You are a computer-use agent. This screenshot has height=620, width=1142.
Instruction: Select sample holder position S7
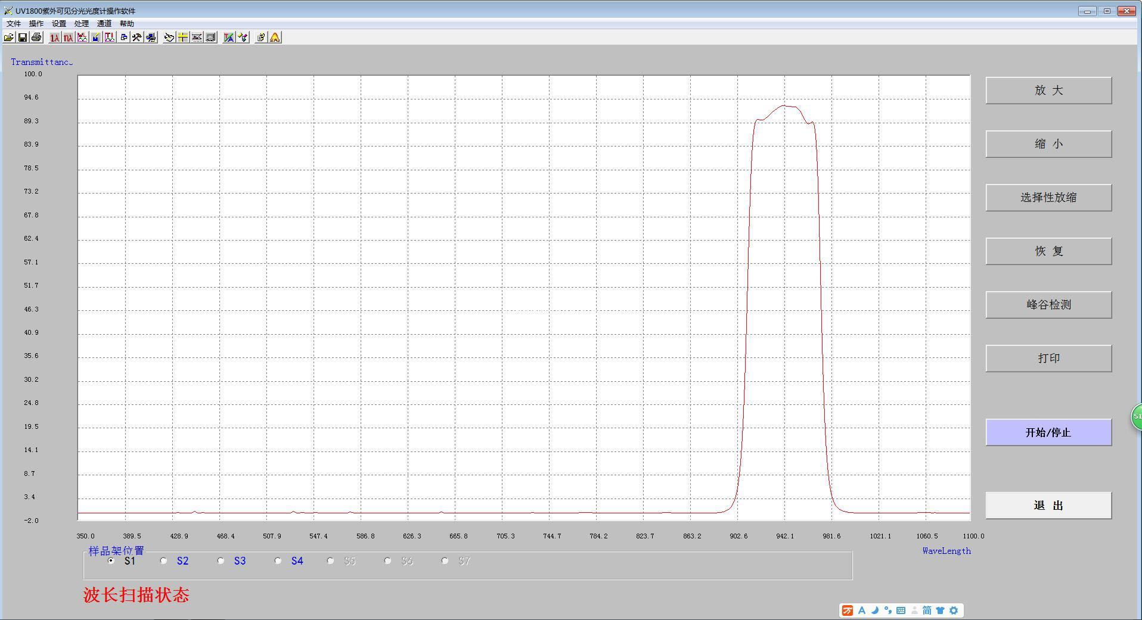coord(445,560)
